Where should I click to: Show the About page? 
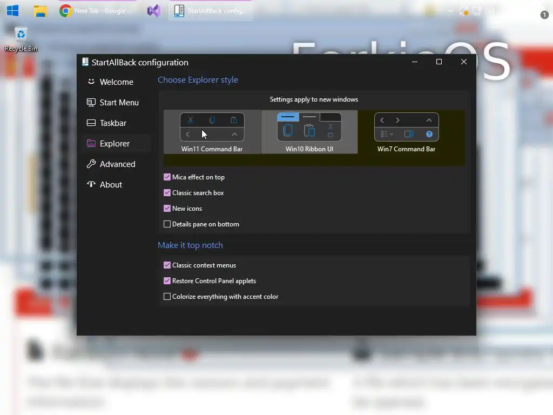(117, 184)
